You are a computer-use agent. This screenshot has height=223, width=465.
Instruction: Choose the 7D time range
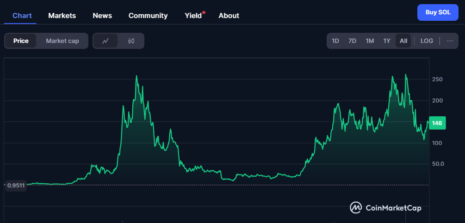point(352,41)
